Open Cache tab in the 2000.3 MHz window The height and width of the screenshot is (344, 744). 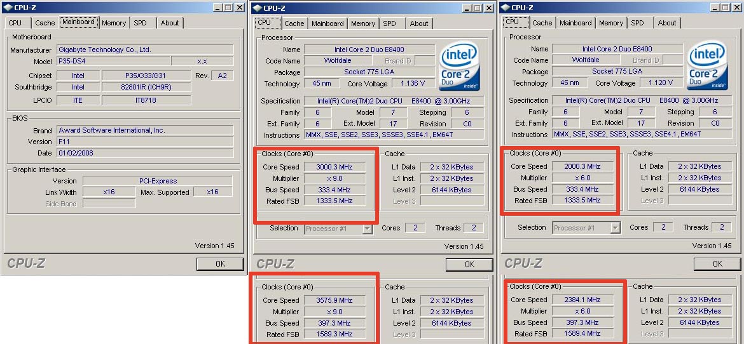point(542,23)
